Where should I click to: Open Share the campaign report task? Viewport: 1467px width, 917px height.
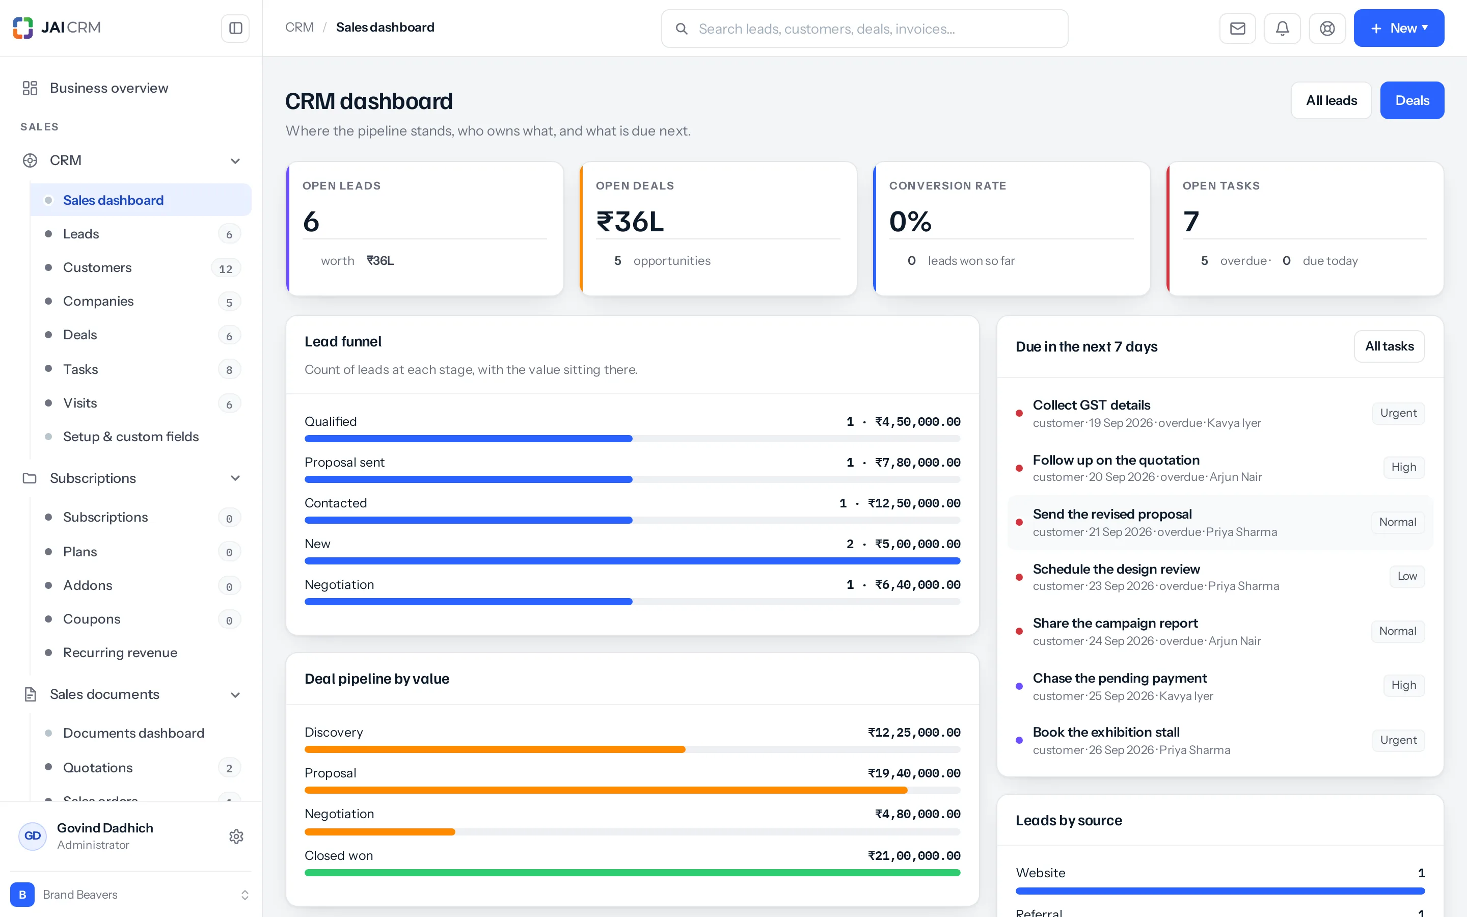(1219, 631)
